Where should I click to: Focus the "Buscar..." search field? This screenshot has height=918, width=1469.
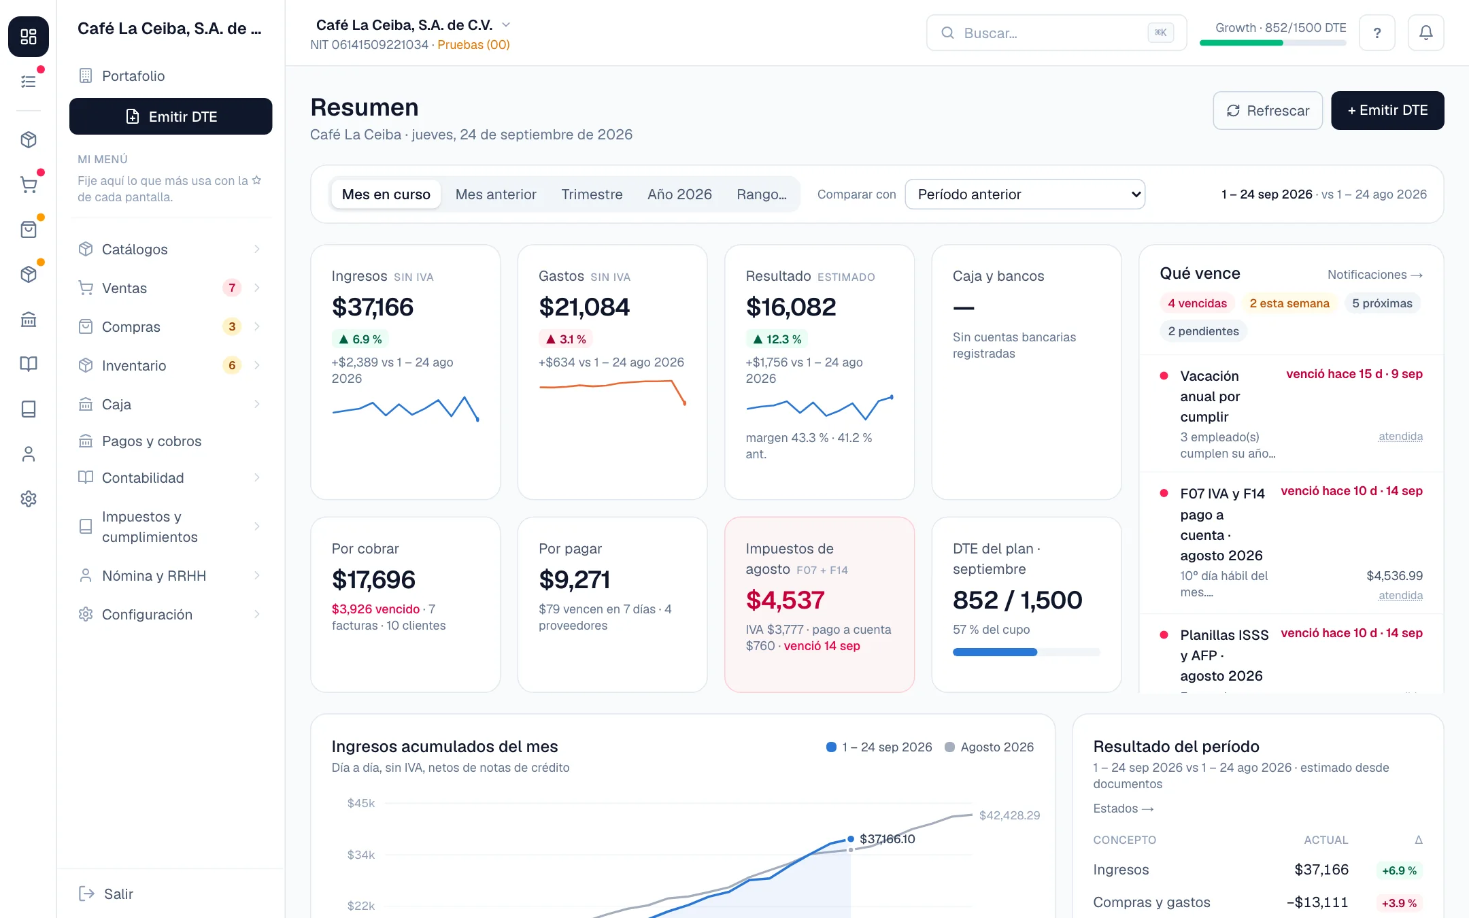pos(1056,33)
